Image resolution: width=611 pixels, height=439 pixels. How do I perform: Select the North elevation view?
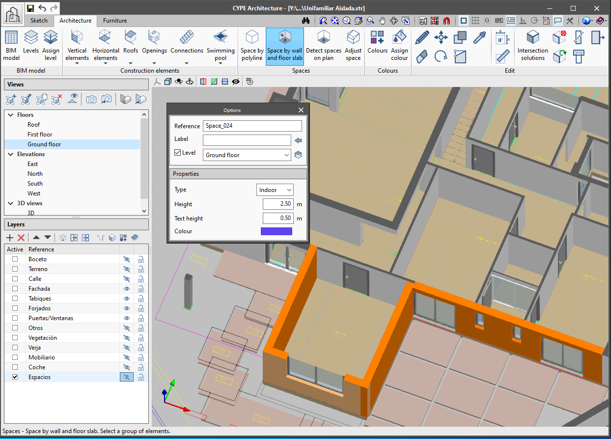click(35, 174)
